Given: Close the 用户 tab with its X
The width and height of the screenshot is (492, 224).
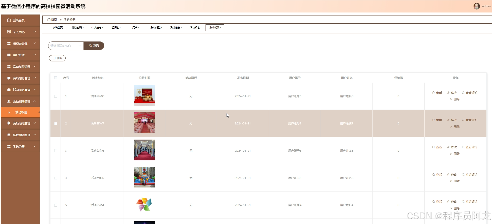Looking at the screenshot, I should click(x=139, y=27).
